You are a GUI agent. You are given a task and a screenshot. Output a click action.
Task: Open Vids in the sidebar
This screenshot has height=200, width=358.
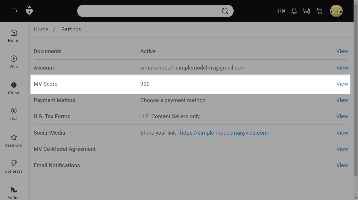pos(14,62)
